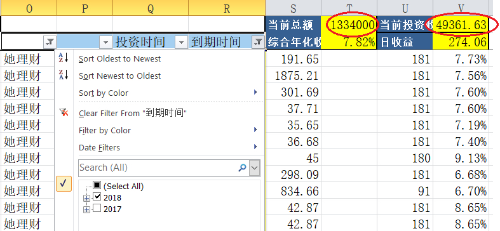Click the magnifier icon in the Search box
Screen dimensions: 500x231
[242, 168]
